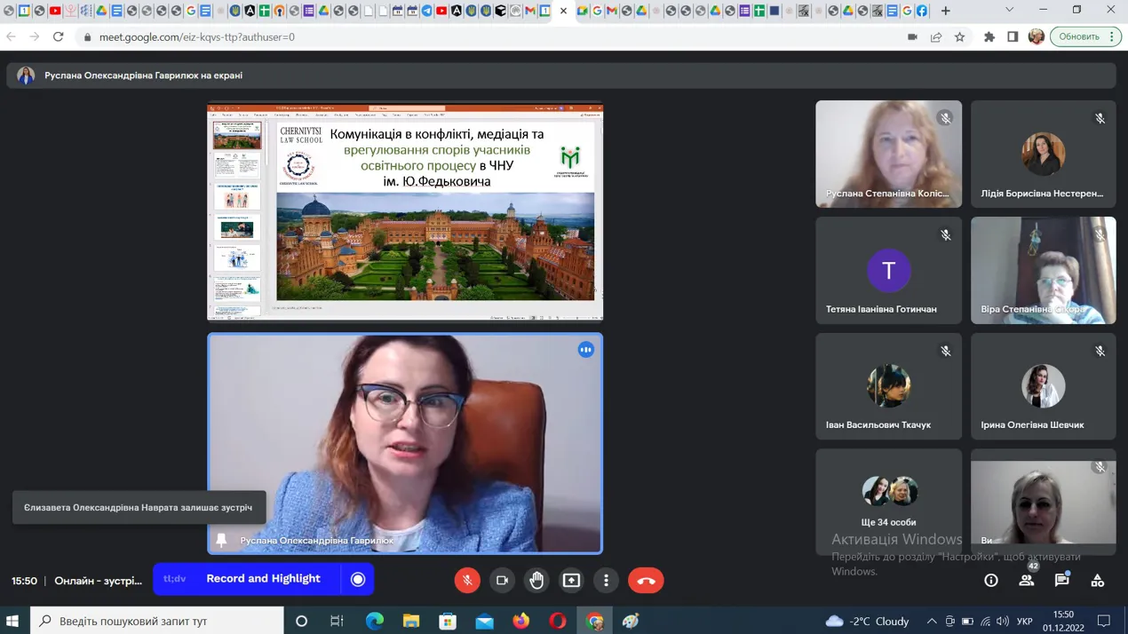Select Тетяна Іванівна Готинчан tile
The height and width of the screenshot is (634, 1128).
coord(888,270)
